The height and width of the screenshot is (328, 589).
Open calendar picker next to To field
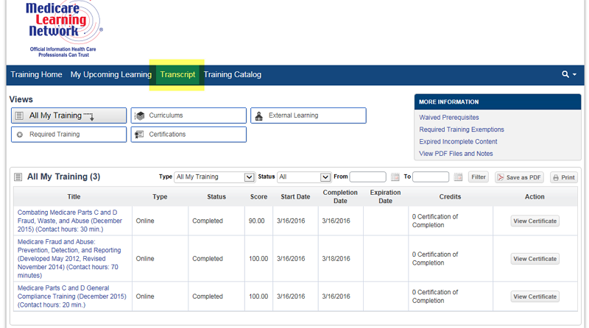coord(458,177)
